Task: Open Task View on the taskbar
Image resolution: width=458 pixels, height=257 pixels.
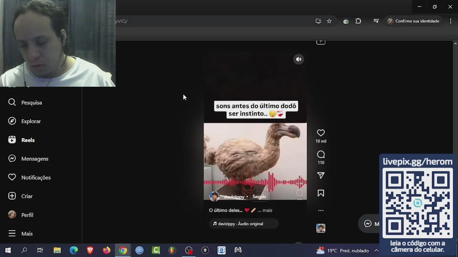Action: click(x=40, y=251)
